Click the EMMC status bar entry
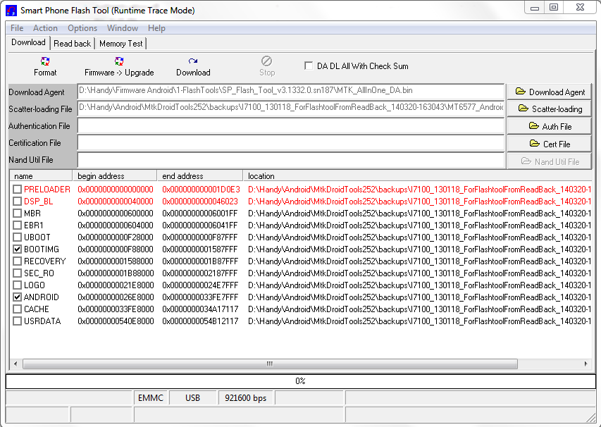Image resolution: width=601 pixels, height=427 pixels. tap(151, 398)
